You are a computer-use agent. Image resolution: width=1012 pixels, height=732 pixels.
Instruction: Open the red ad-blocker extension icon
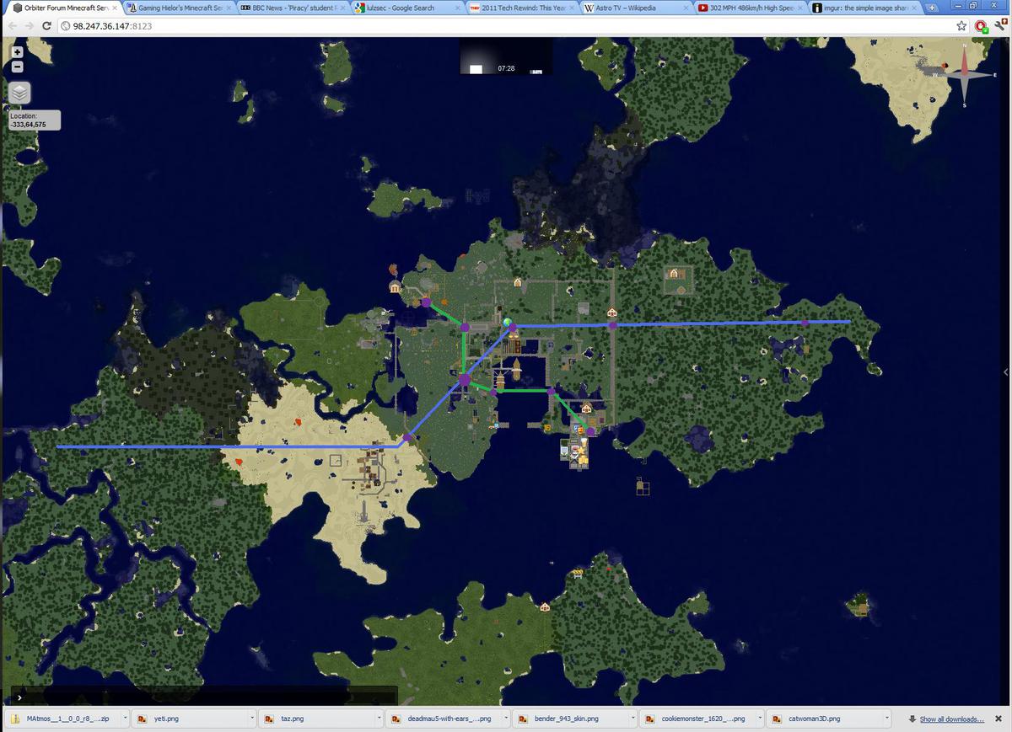pos(981,26)
